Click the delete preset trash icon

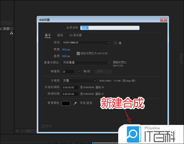(x=120, y=43)
